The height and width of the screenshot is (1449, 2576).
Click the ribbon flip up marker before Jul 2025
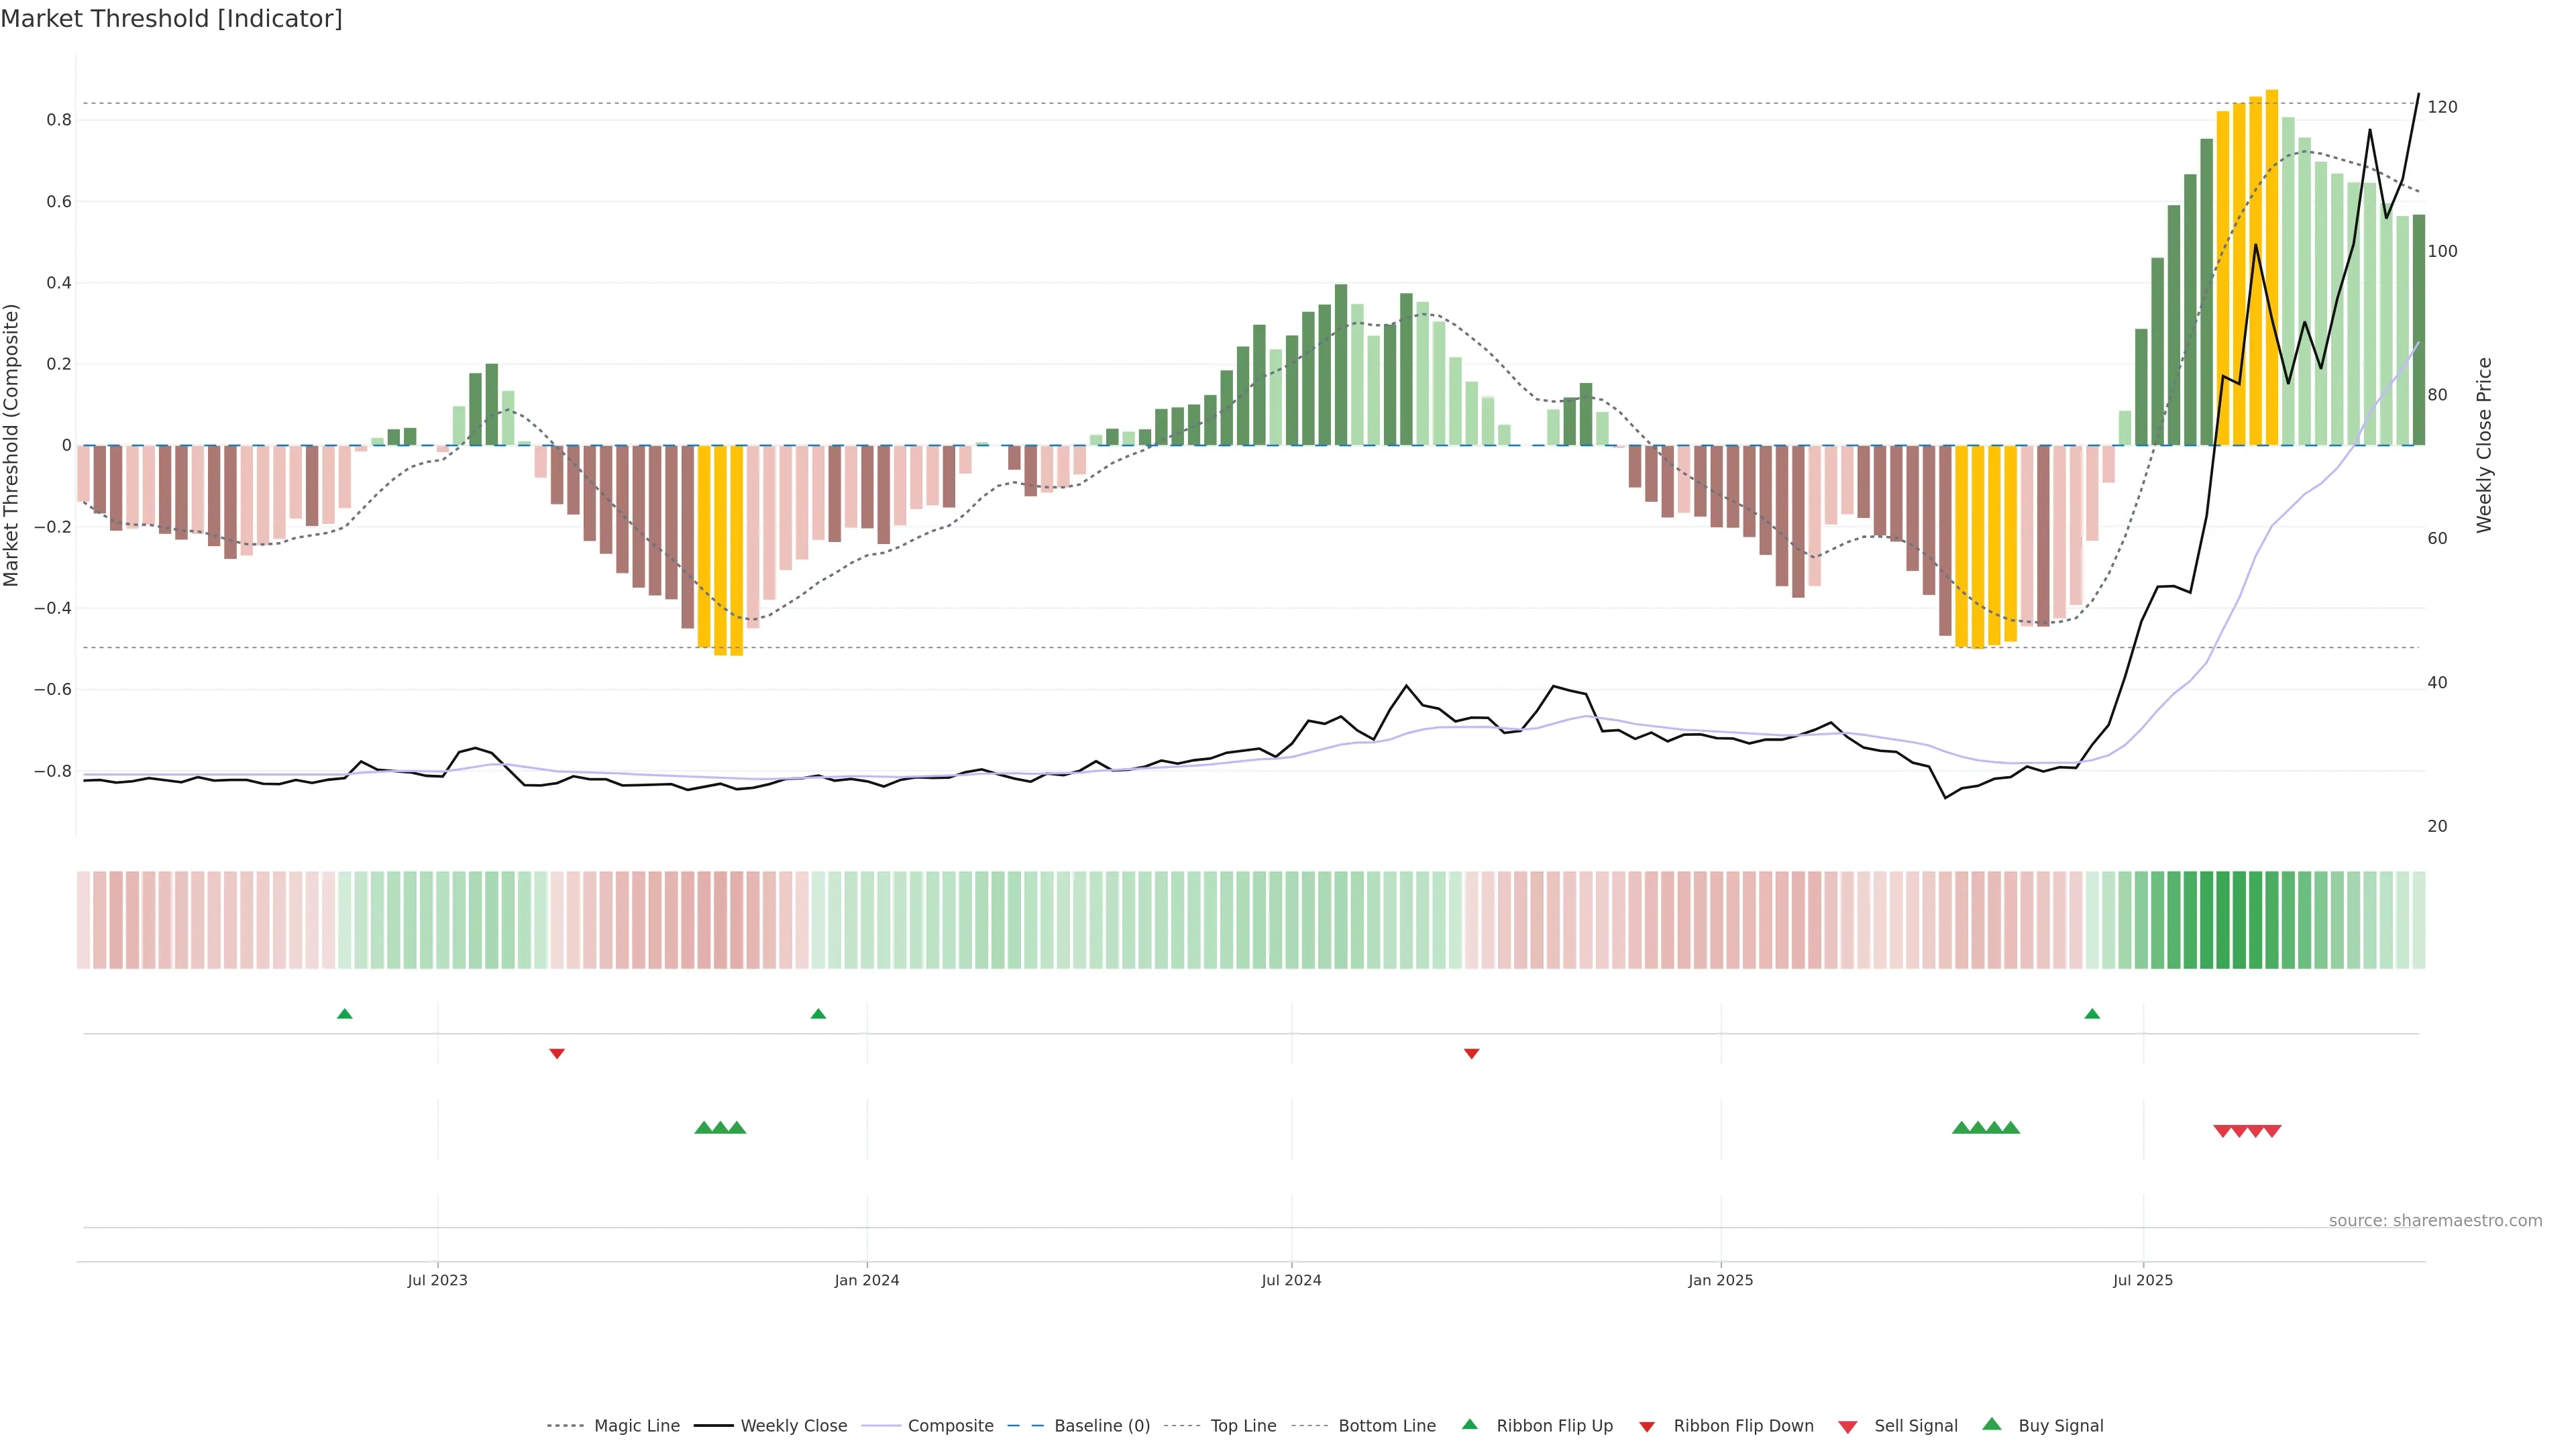click(x=2092, y=1014)
